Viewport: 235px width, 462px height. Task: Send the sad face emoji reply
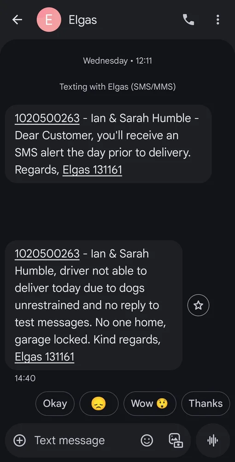click(x=99, y=403)
